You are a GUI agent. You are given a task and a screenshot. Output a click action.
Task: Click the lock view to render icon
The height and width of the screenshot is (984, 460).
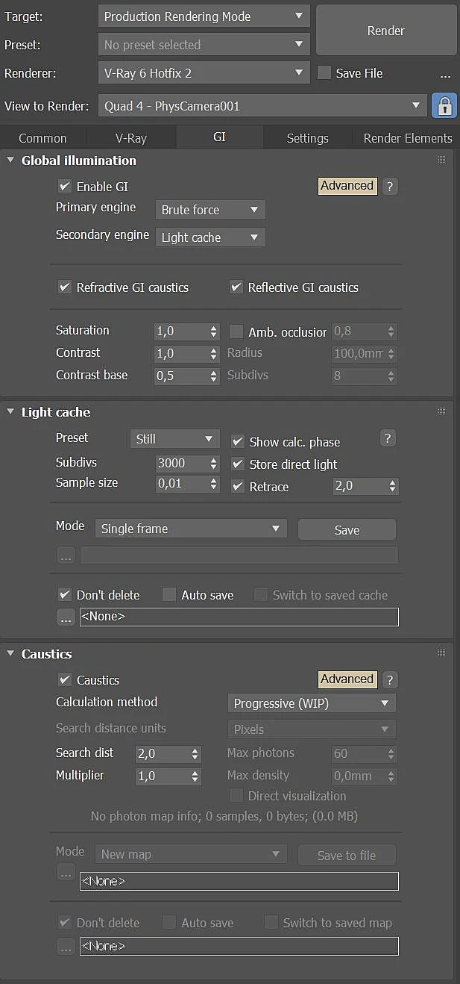click(x=444, y=105)
